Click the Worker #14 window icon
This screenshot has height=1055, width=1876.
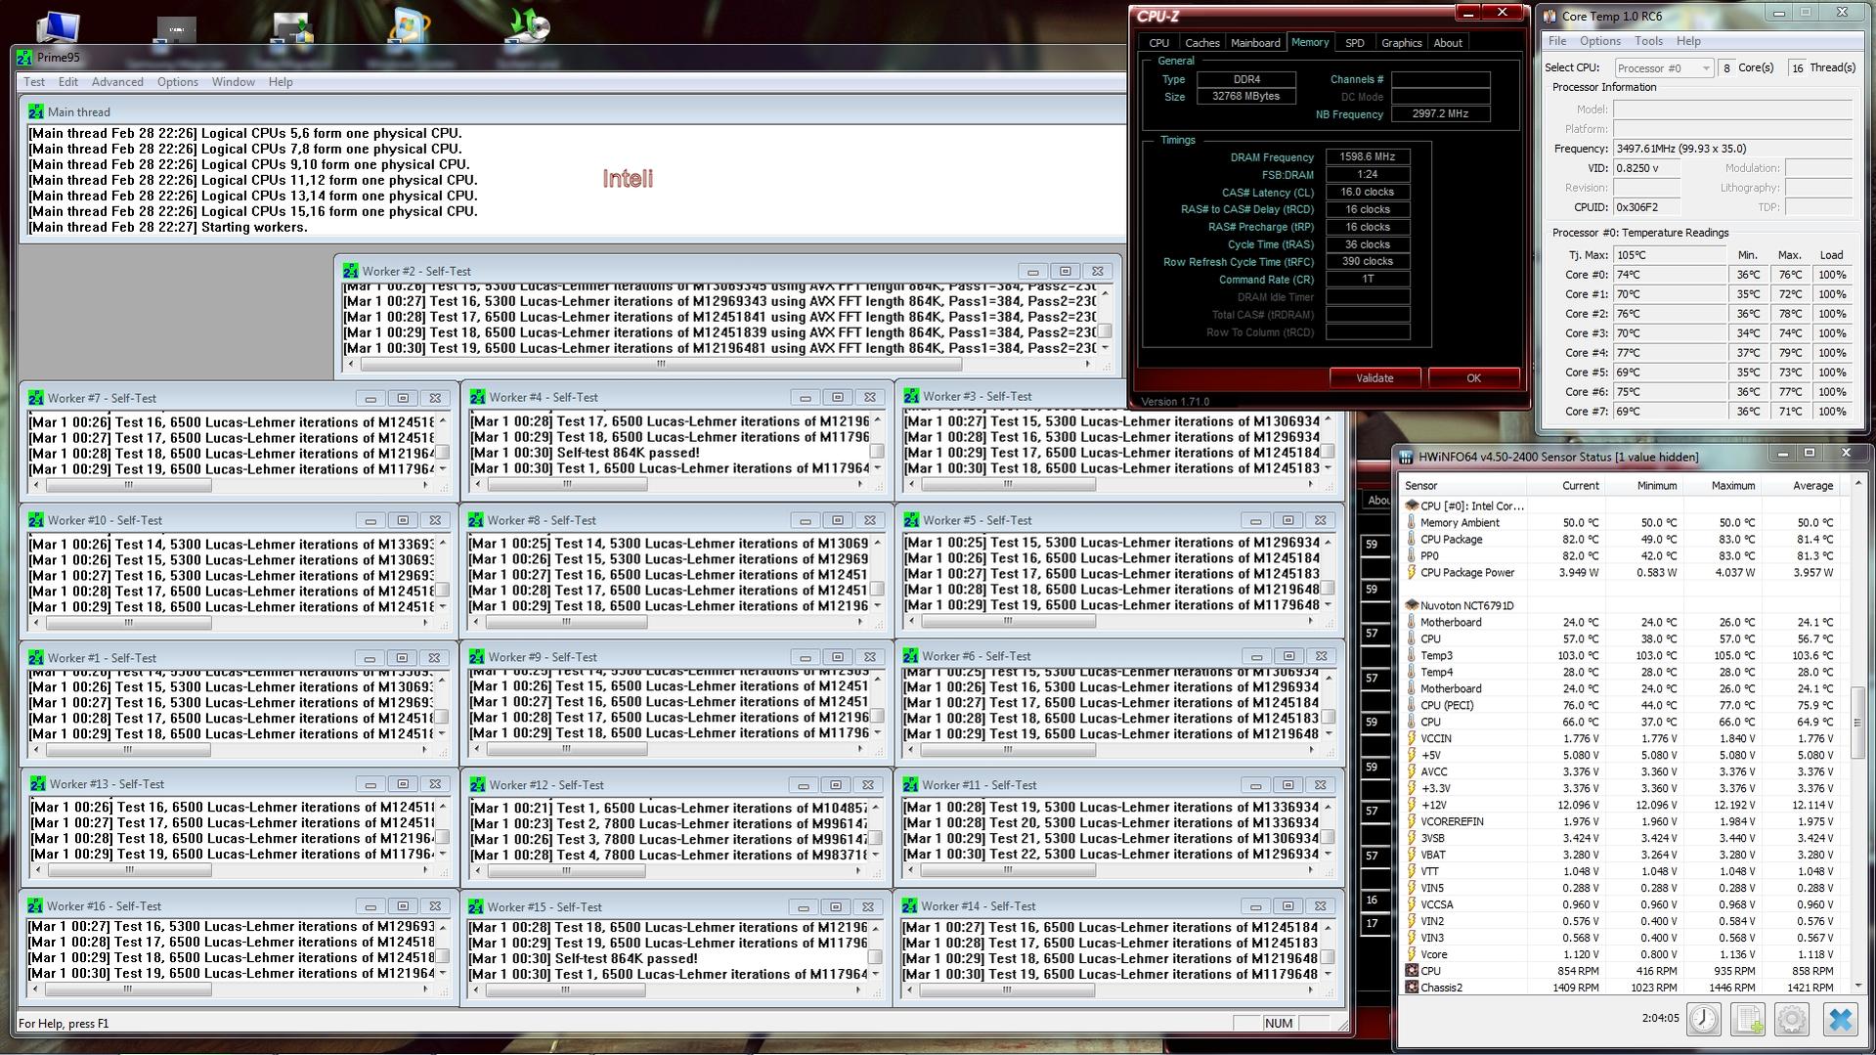(x=910, y=906)
